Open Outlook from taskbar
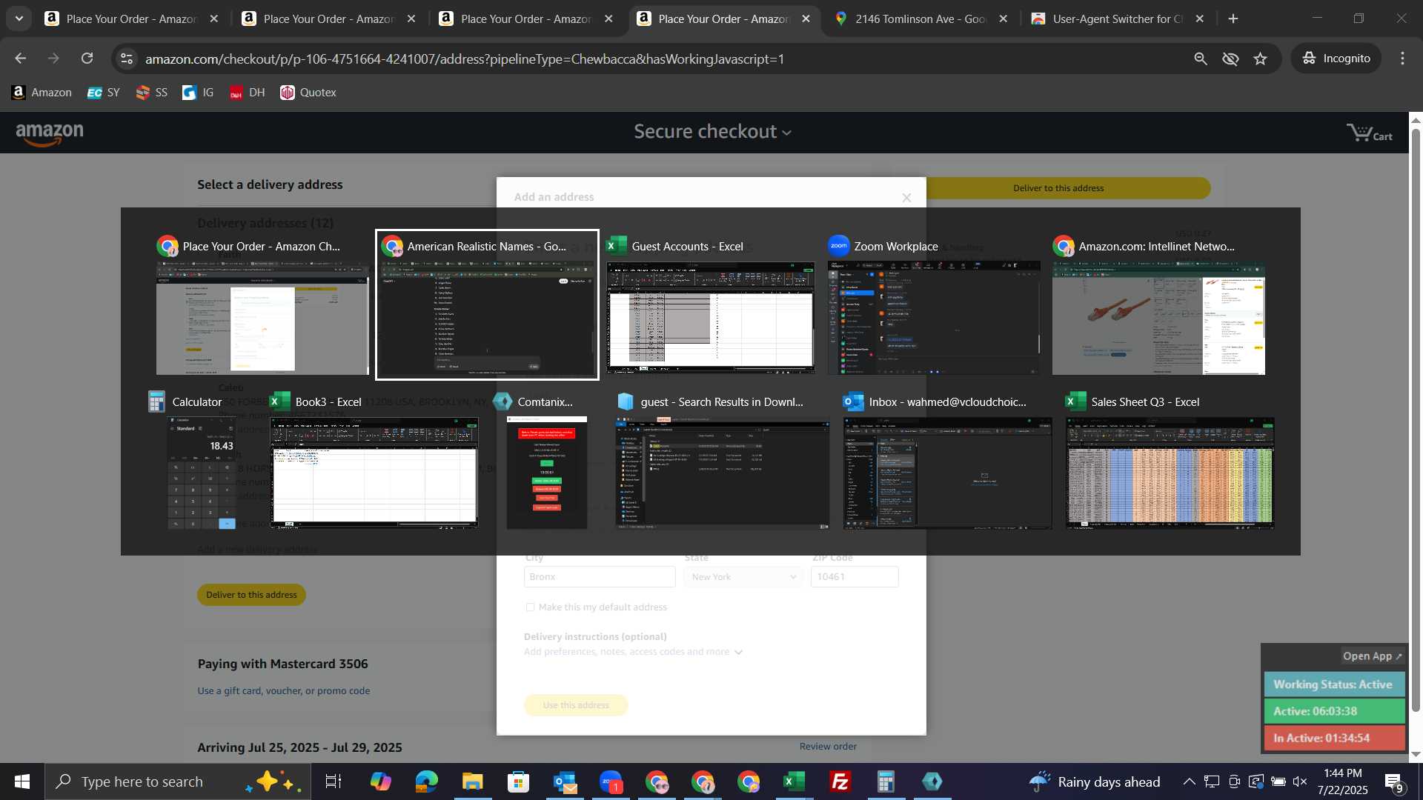 565,781
